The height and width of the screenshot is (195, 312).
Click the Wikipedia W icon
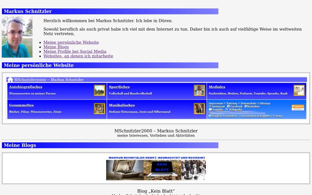pyautogui.click(x=227, y=110)
